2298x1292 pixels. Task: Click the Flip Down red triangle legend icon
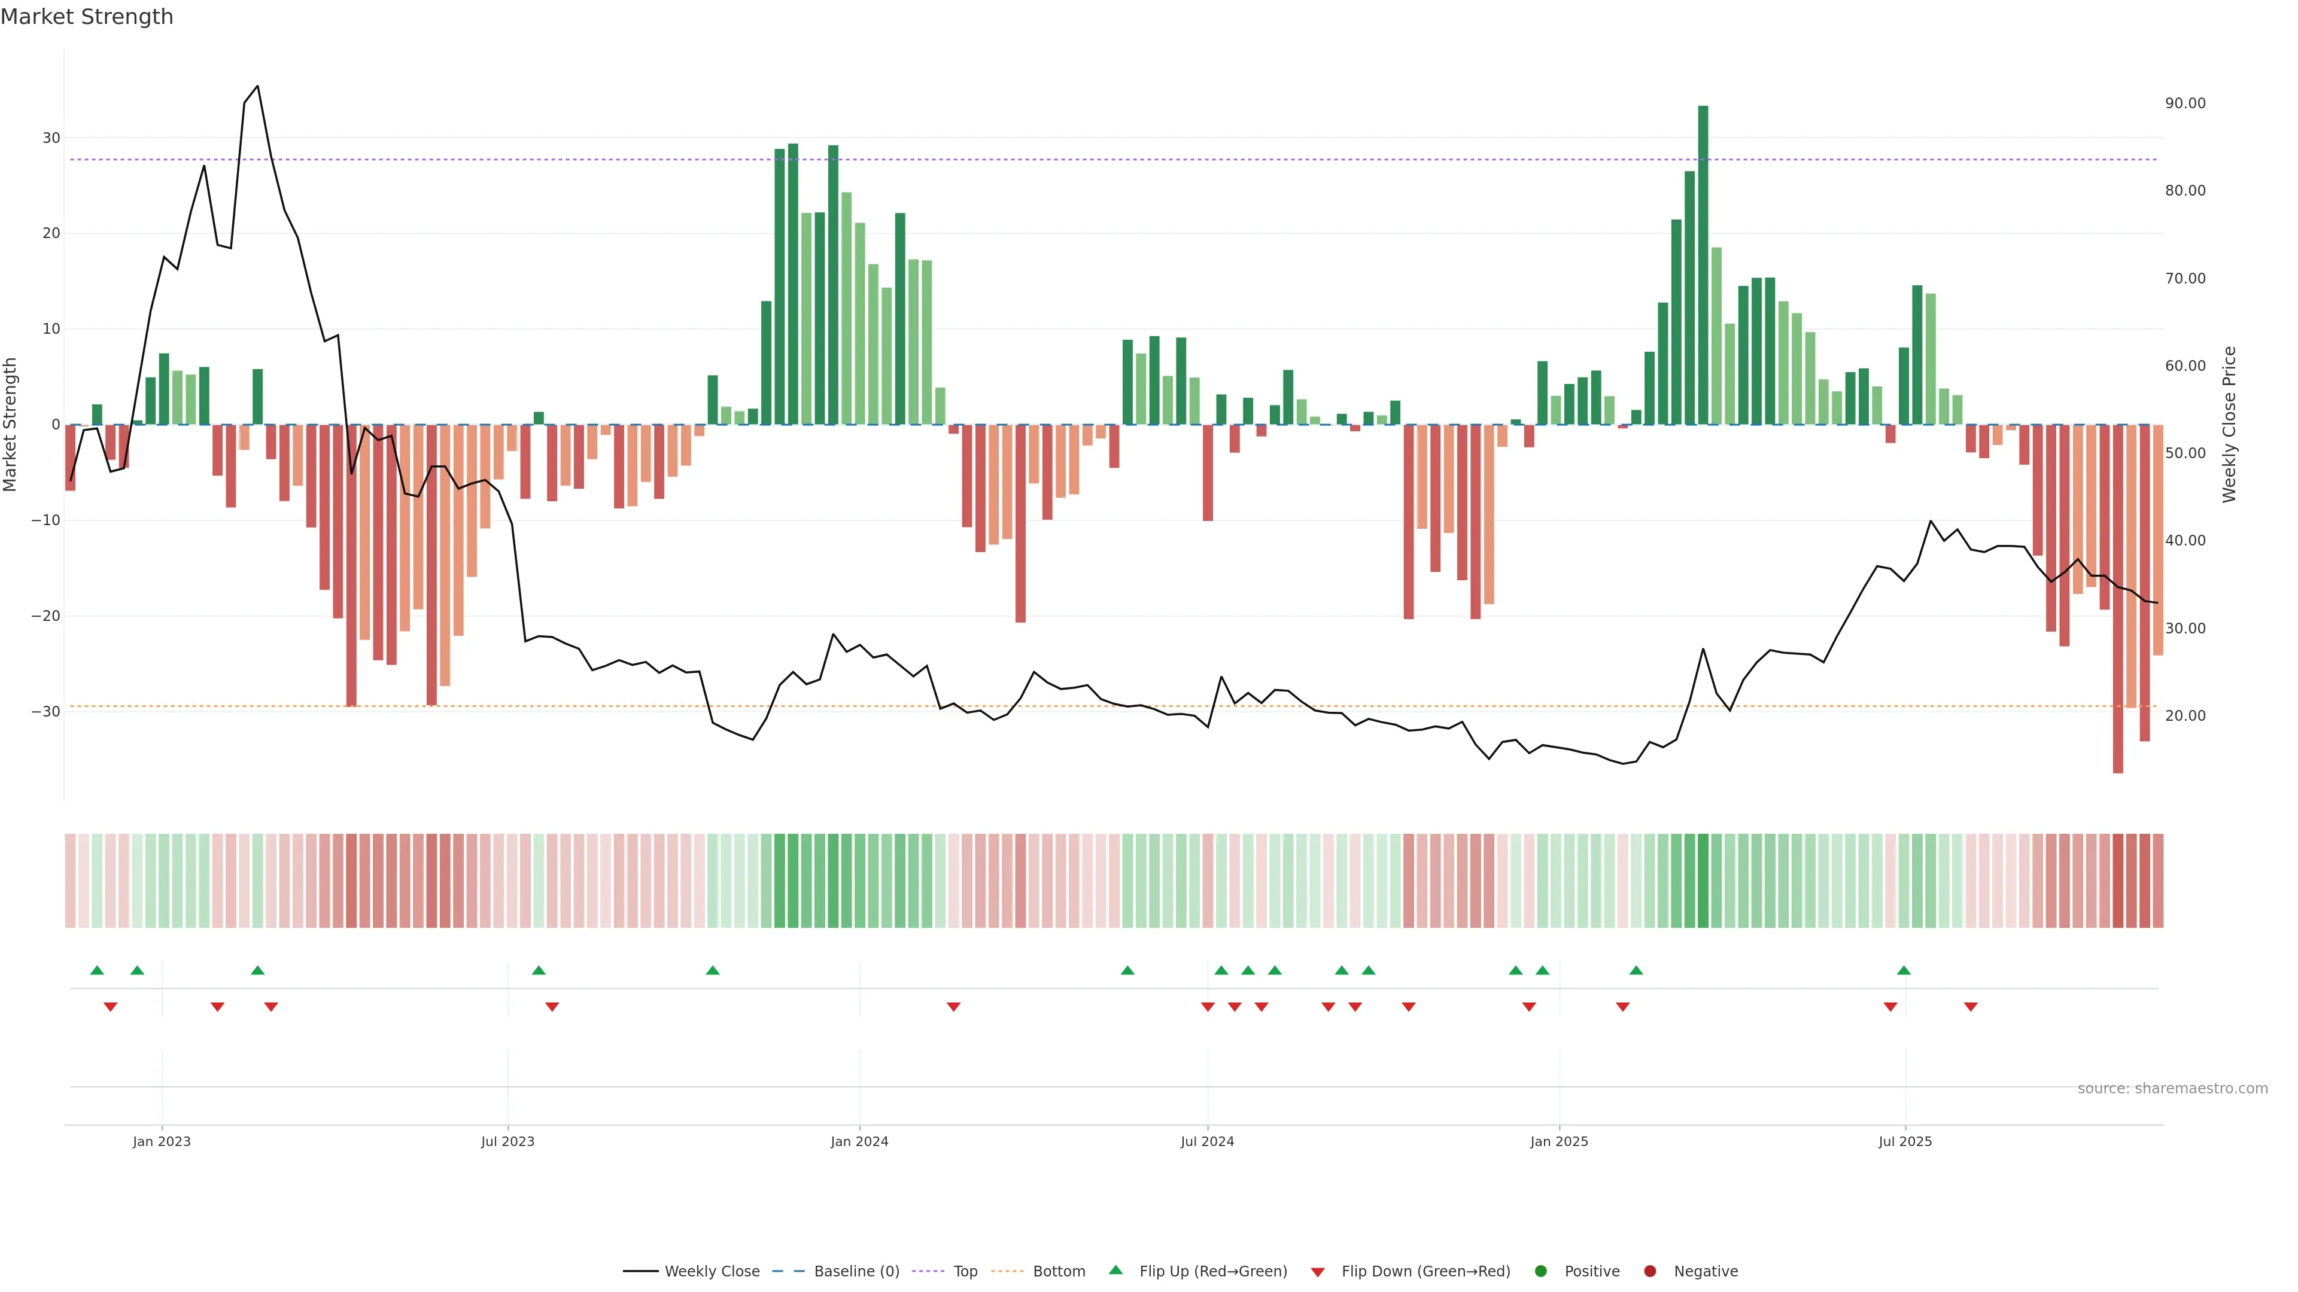(x=1317, y=1272)
